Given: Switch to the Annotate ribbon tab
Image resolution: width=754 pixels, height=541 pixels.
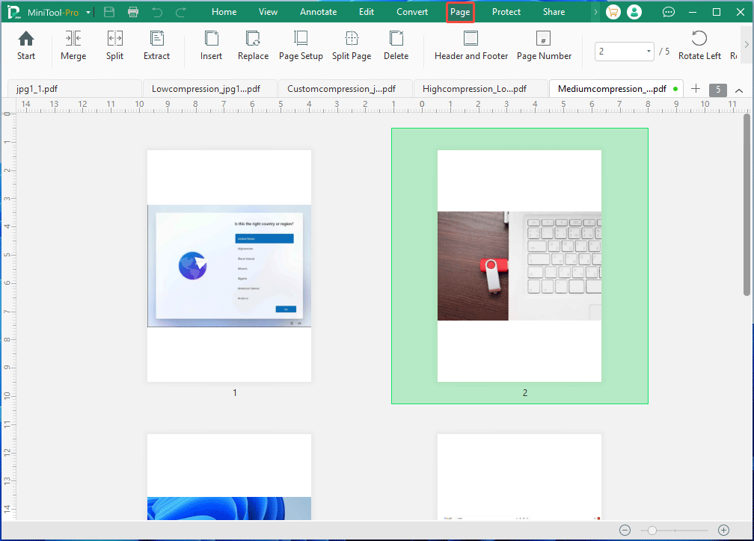Looking at the screenshot, I should (x=318, y=11).
